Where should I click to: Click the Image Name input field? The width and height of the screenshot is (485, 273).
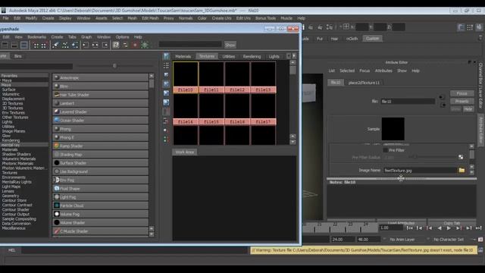(x=420, y=170)
